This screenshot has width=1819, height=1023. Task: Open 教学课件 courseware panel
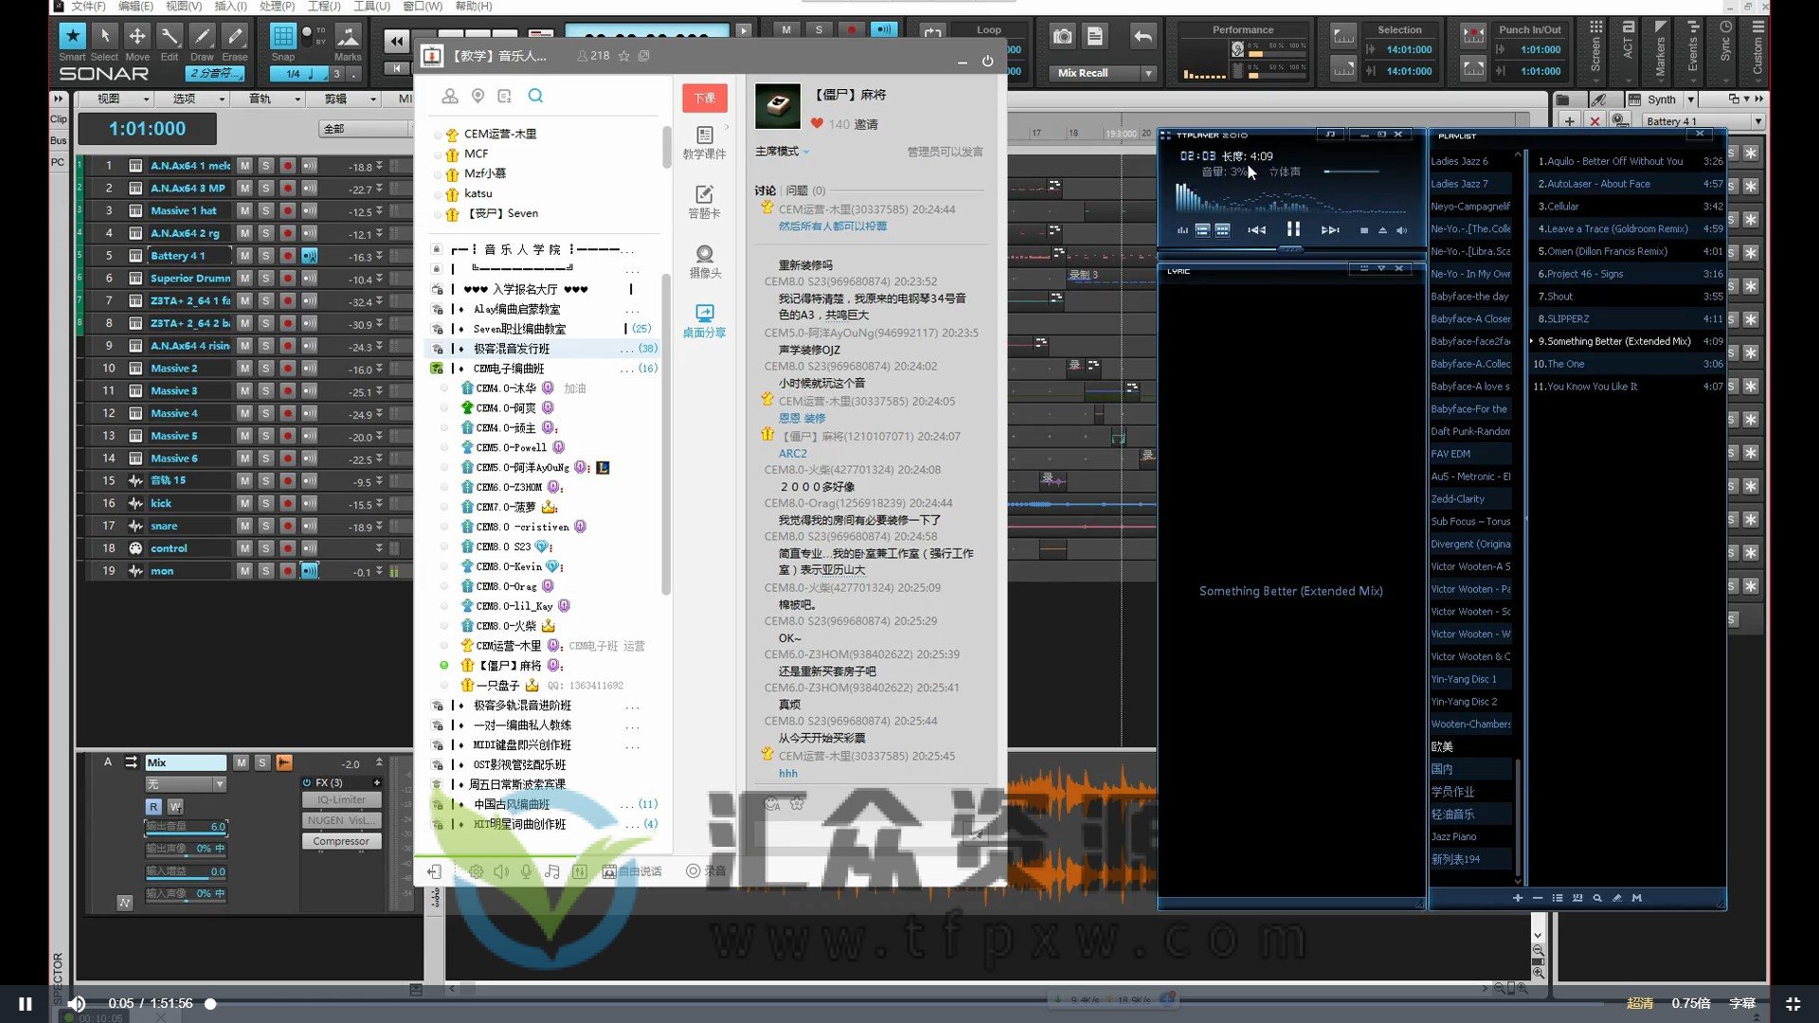[x=704, y=143]
